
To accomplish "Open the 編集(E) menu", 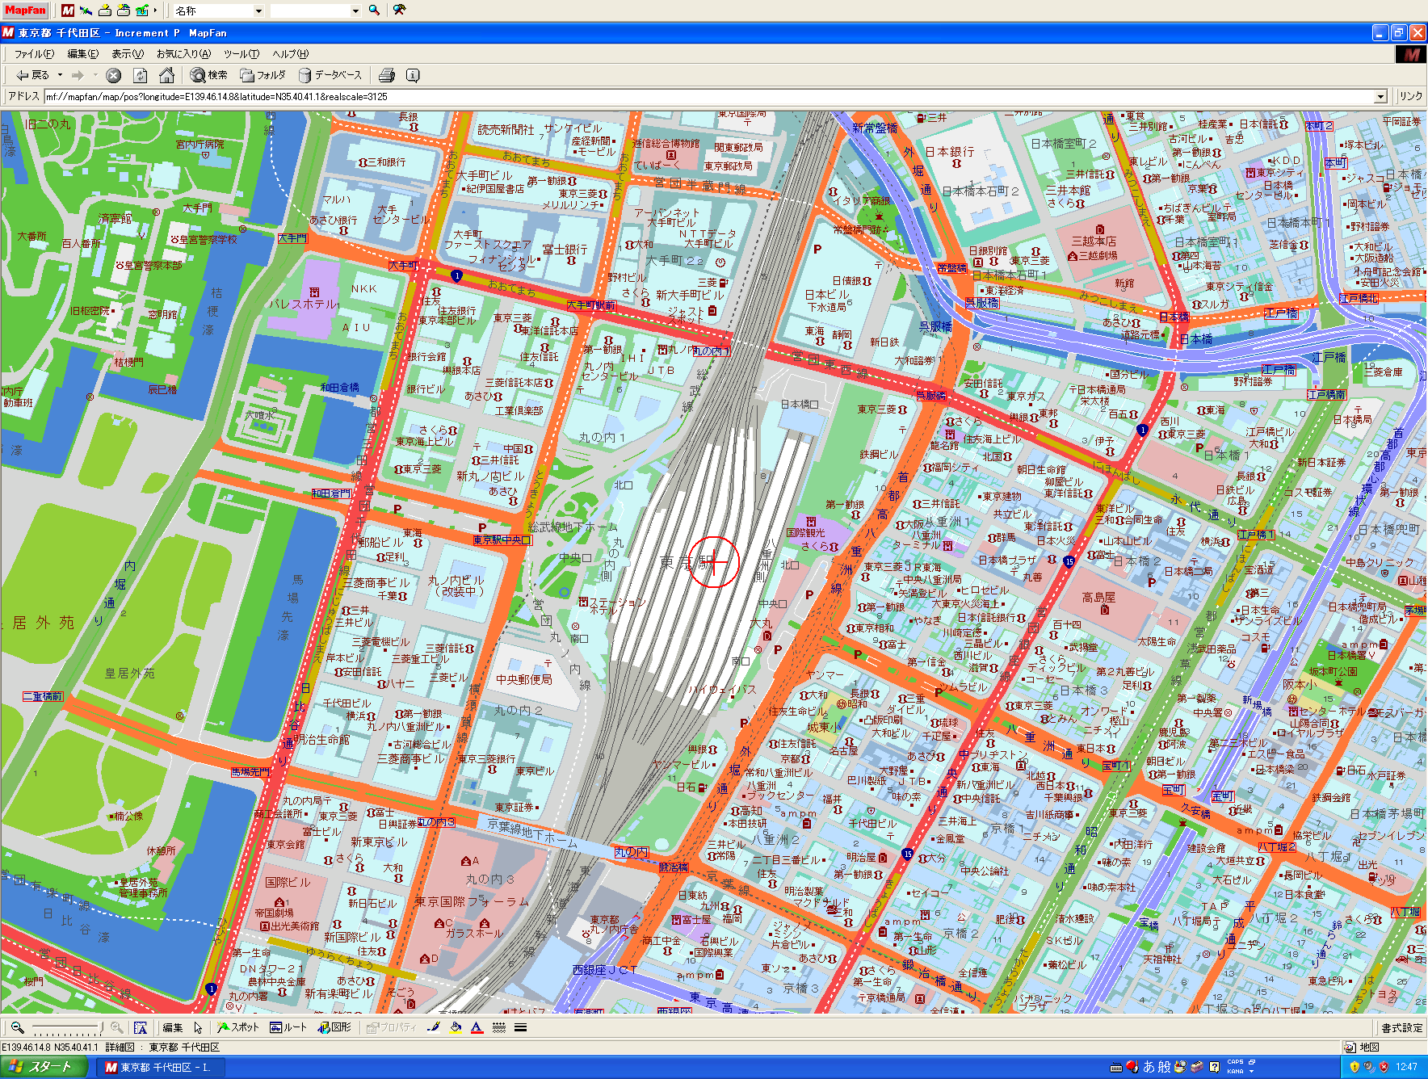I will coord(82,54).
